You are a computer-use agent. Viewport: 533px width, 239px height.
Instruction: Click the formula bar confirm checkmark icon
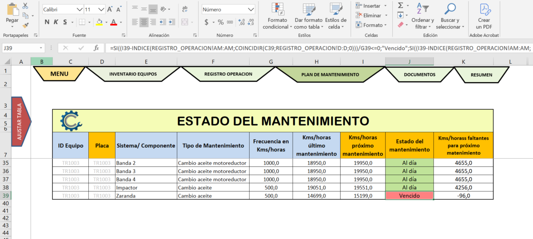pyautogui.click(x=81, y=48)
